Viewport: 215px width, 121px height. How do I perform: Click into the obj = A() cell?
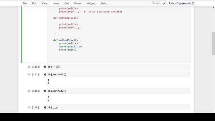click(x=118, y=67)
